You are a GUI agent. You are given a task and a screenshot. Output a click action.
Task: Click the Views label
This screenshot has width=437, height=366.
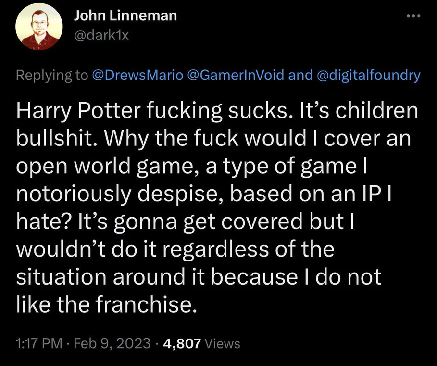coord(222,343)
